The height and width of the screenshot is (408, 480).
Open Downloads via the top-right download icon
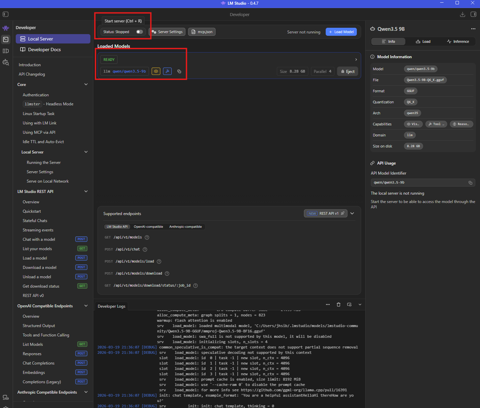[x=463, y=14]
